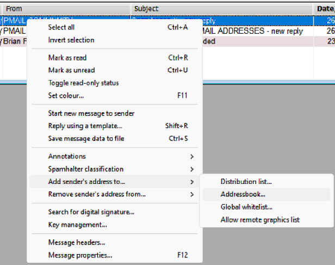The width and height of the screenshot is (335, 265).
Task: Add sender to Addressbook
Action: [243, 194]
